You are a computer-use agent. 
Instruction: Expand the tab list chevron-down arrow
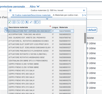85,15
